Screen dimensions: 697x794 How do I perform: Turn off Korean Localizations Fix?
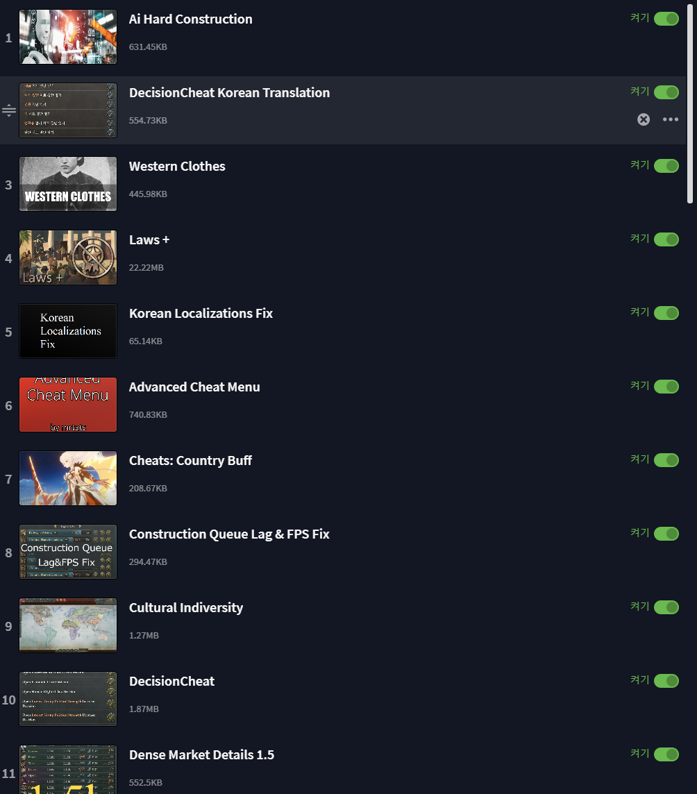tap(666, 313)
